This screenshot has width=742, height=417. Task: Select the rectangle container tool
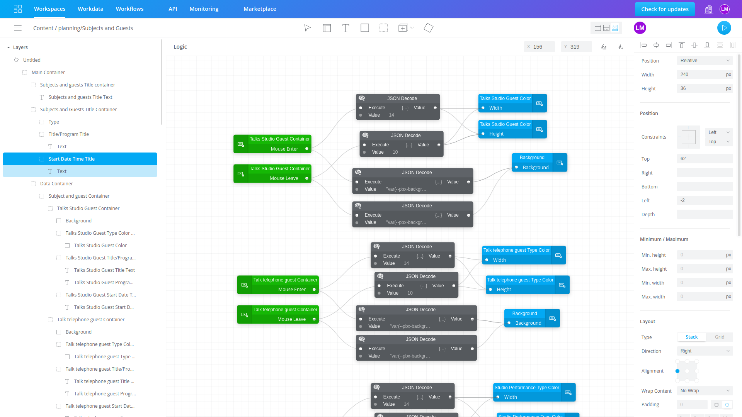(x=364, y=28)
